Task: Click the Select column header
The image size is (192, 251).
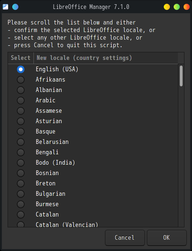Action: [x=21, y=58]
